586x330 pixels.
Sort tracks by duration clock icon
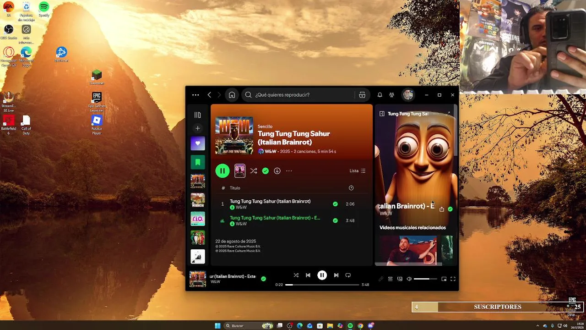[351, 188]
